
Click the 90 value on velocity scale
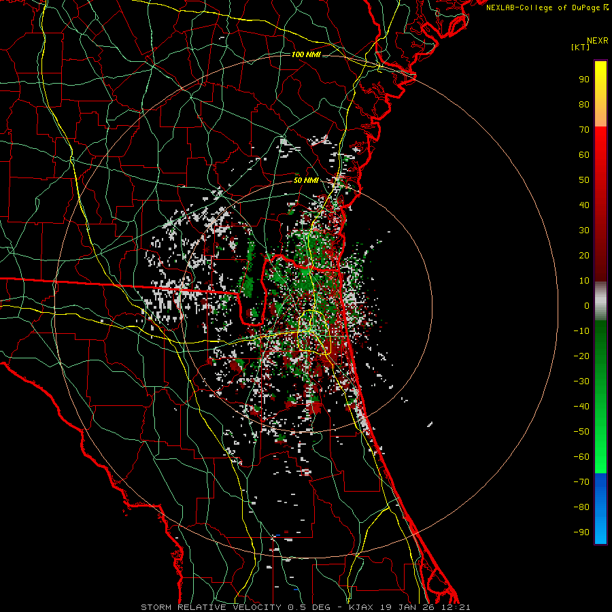coord(584,80)
